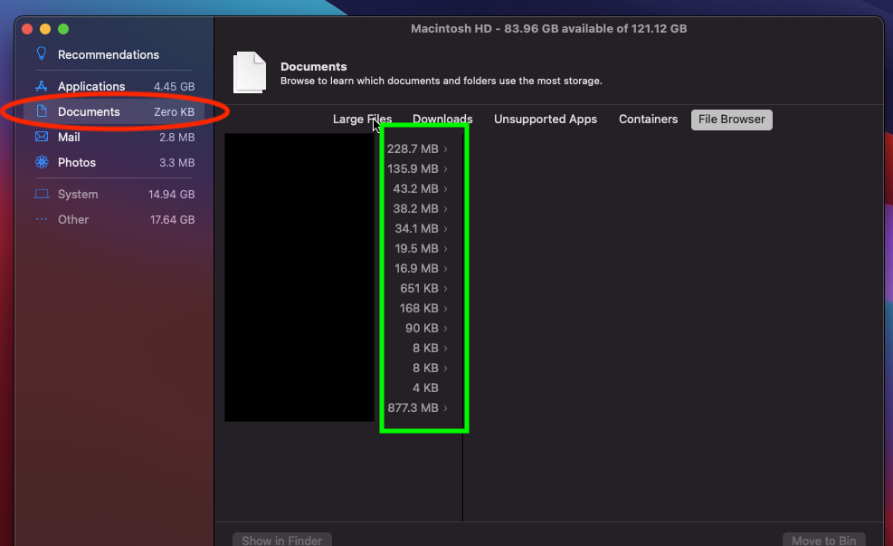Click the Applications sidebar icon
The width and height of the screenshot is (893, 546).
41,86
